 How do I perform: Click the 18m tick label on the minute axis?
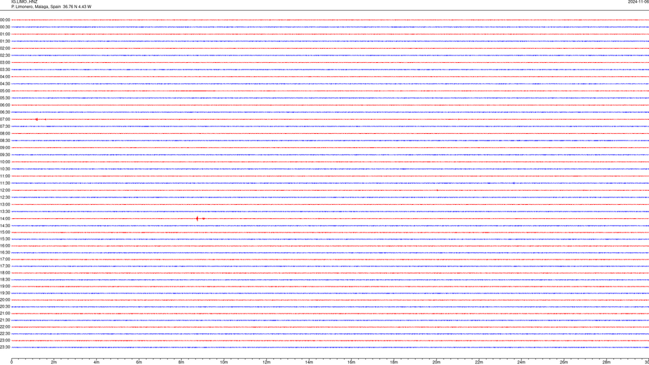[x=394, y=362]
